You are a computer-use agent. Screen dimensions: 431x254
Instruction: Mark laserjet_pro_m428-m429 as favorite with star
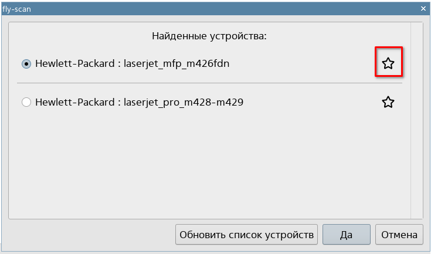click(x=388, y=103)
